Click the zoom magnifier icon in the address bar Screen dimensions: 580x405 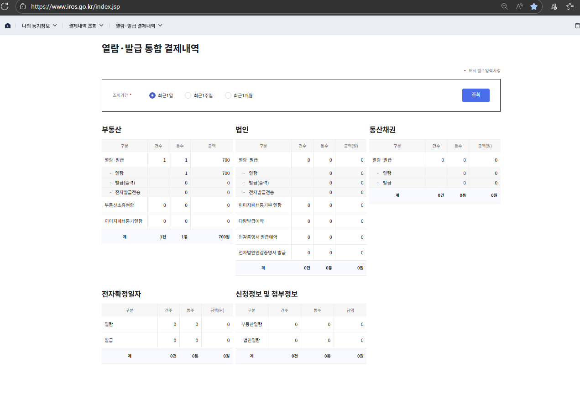(504, 6)
